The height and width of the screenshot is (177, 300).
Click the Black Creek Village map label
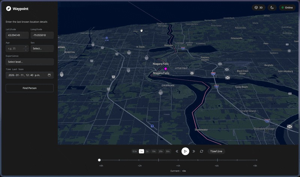click(x=242, y=72)
